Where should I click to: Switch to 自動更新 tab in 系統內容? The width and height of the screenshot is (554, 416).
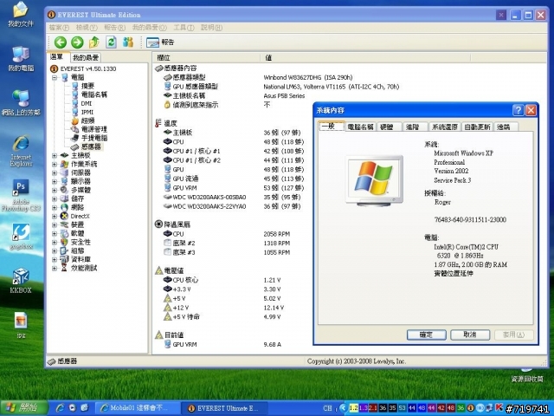point(477,127)
